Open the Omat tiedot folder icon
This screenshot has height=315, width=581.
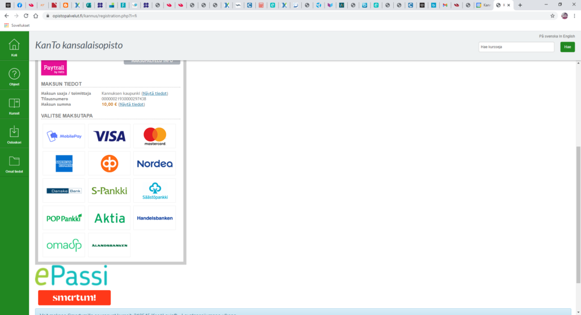[x=14, y=164]
